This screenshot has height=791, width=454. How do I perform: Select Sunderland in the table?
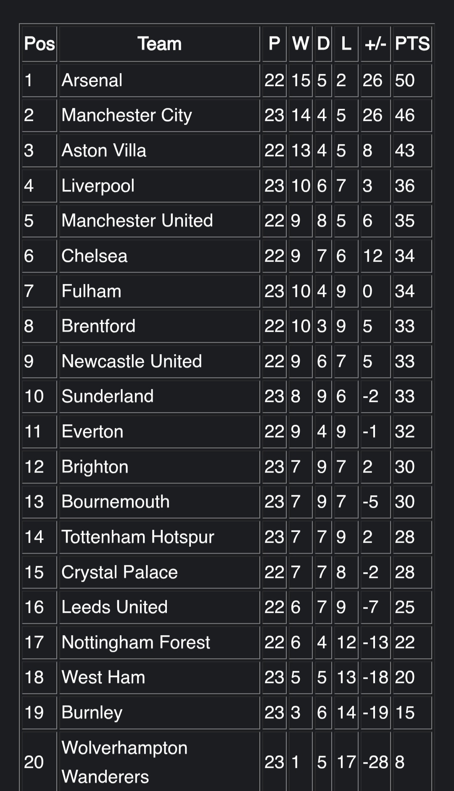[108, 396]
